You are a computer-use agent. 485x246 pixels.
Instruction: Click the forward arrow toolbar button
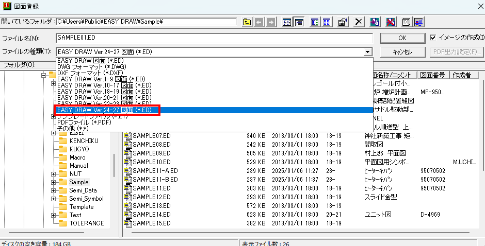[271, 22]
